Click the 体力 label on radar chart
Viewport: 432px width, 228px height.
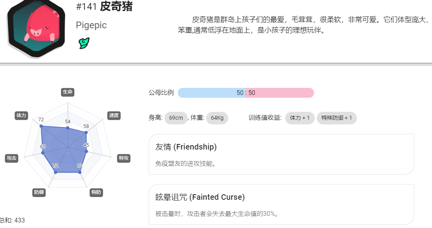click(x=21, y=115)
